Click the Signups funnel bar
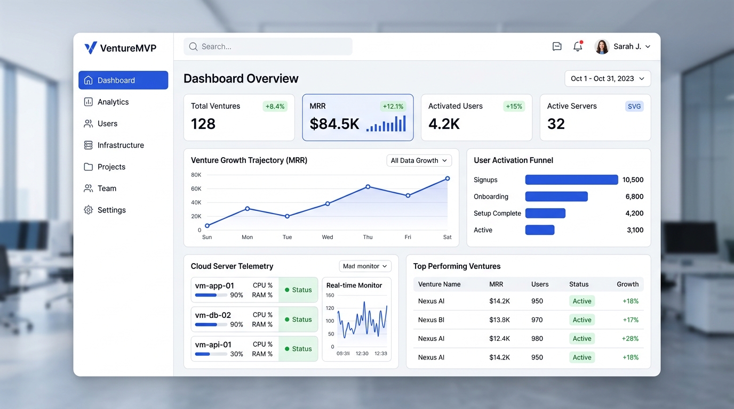The image size is (734, 409). click(571, 180)
